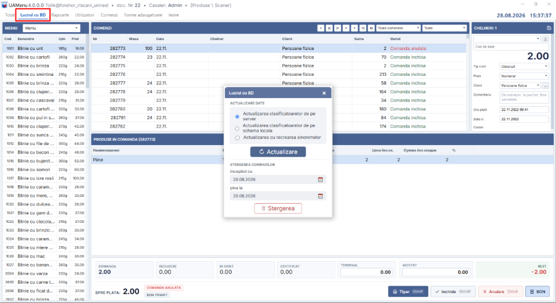Click the Tipar print button

coord(408,291)
